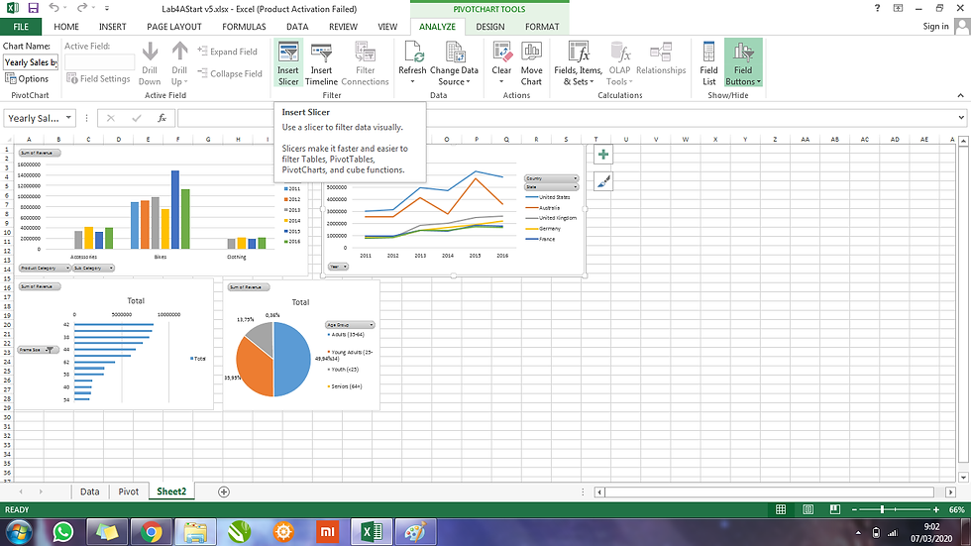971x546 pixels.
Task: Toggle Field Buttons display
Action: click(x=743, y=63)
